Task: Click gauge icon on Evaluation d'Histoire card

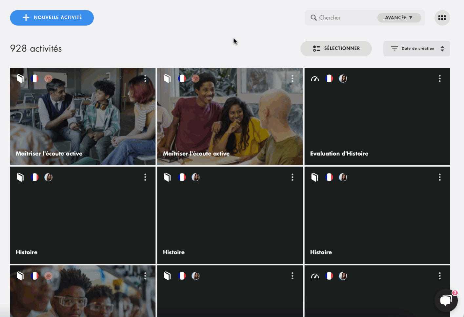Action: pyautogui.click(x=315, y=79)
